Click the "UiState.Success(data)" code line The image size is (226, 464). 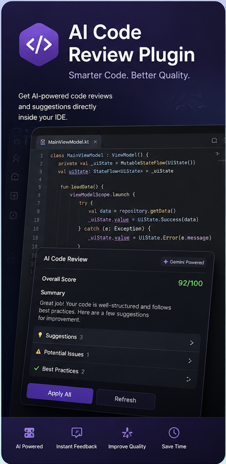click(x=143, y=220)
